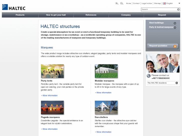182x136 pixels.
Task: Click the phone icon beside contact number
Action: click(x=148, y=76)
